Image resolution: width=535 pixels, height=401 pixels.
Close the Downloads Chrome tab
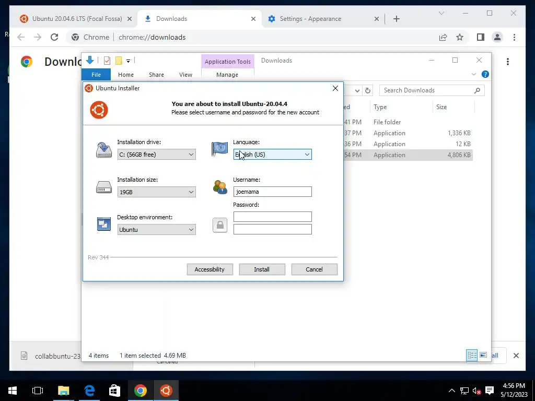point(253,19)
